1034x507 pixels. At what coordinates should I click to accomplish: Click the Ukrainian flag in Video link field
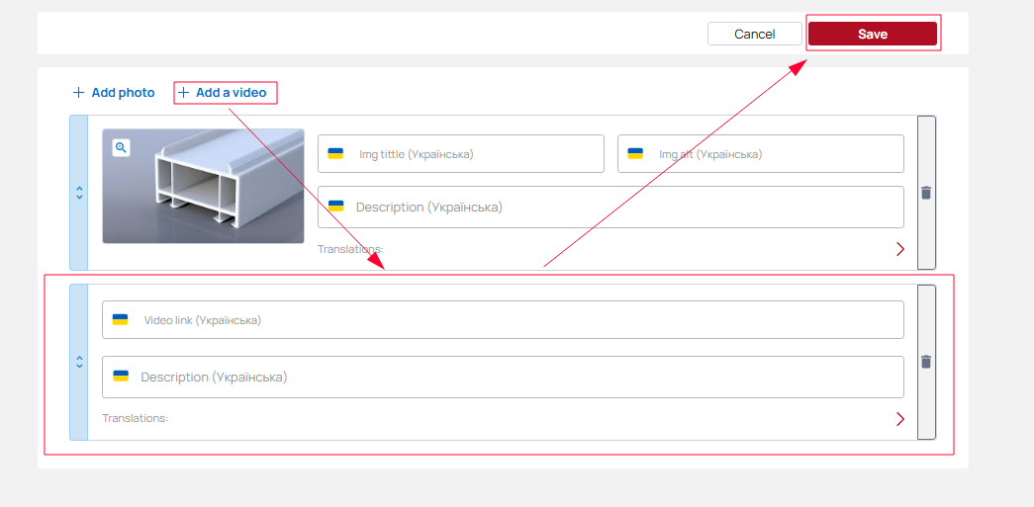coord(120,319)
